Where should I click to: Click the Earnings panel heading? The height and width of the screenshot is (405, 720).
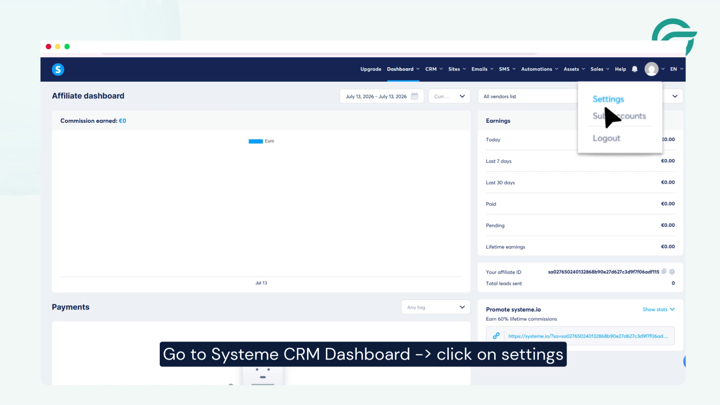(498, 121)
